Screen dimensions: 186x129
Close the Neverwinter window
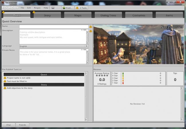[180, 2]
